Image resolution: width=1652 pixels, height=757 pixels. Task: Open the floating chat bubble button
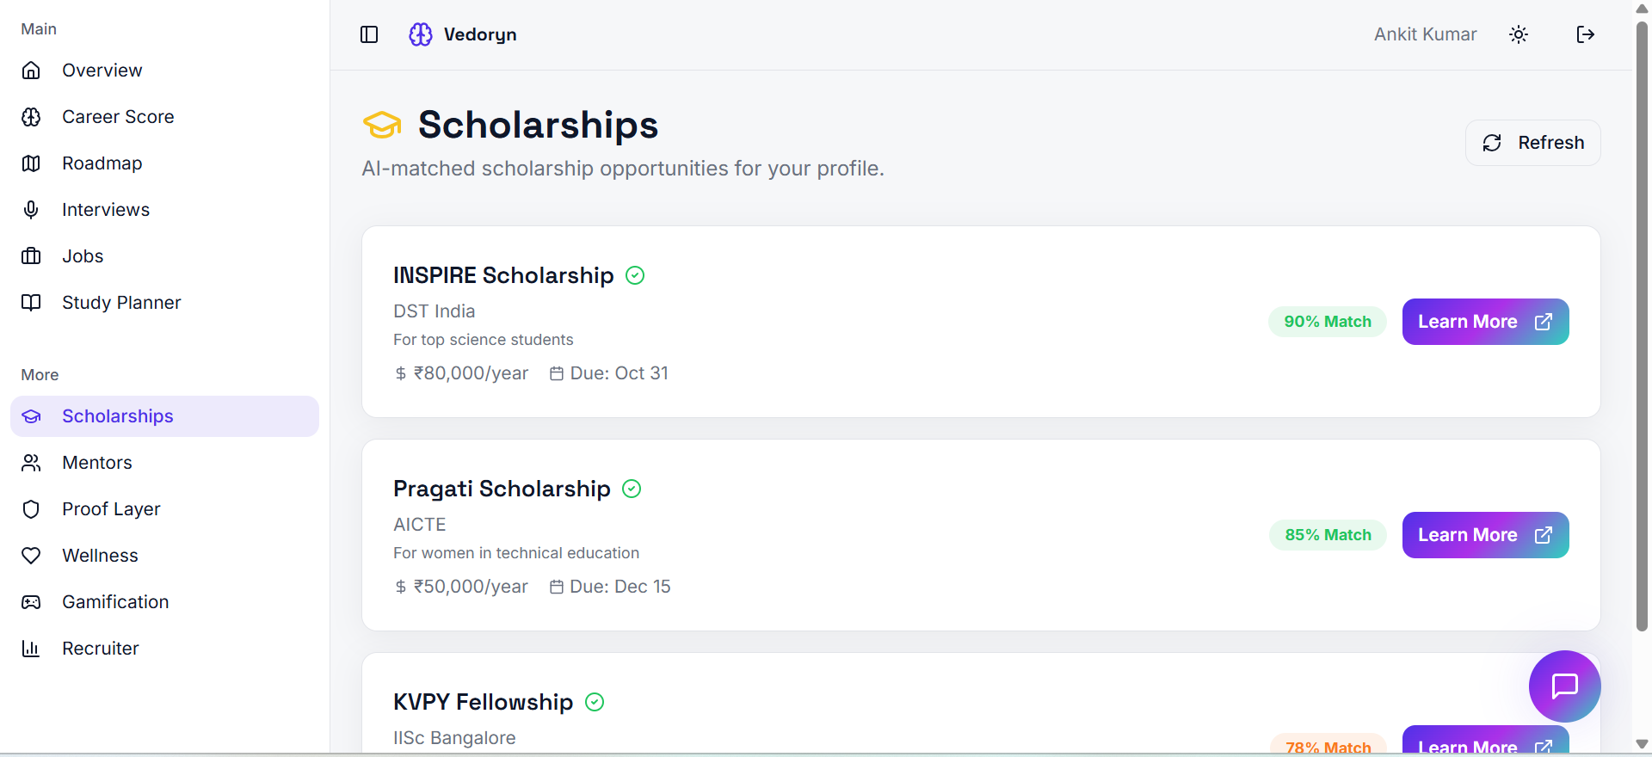(x=1564, y=686)
